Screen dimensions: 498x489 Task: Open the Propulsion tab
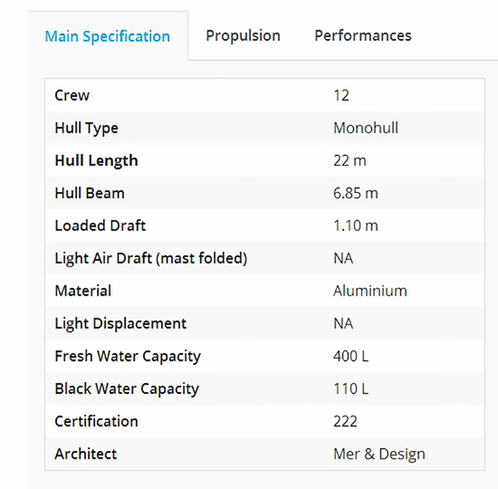pyautogui.click(x=243, y=36)
